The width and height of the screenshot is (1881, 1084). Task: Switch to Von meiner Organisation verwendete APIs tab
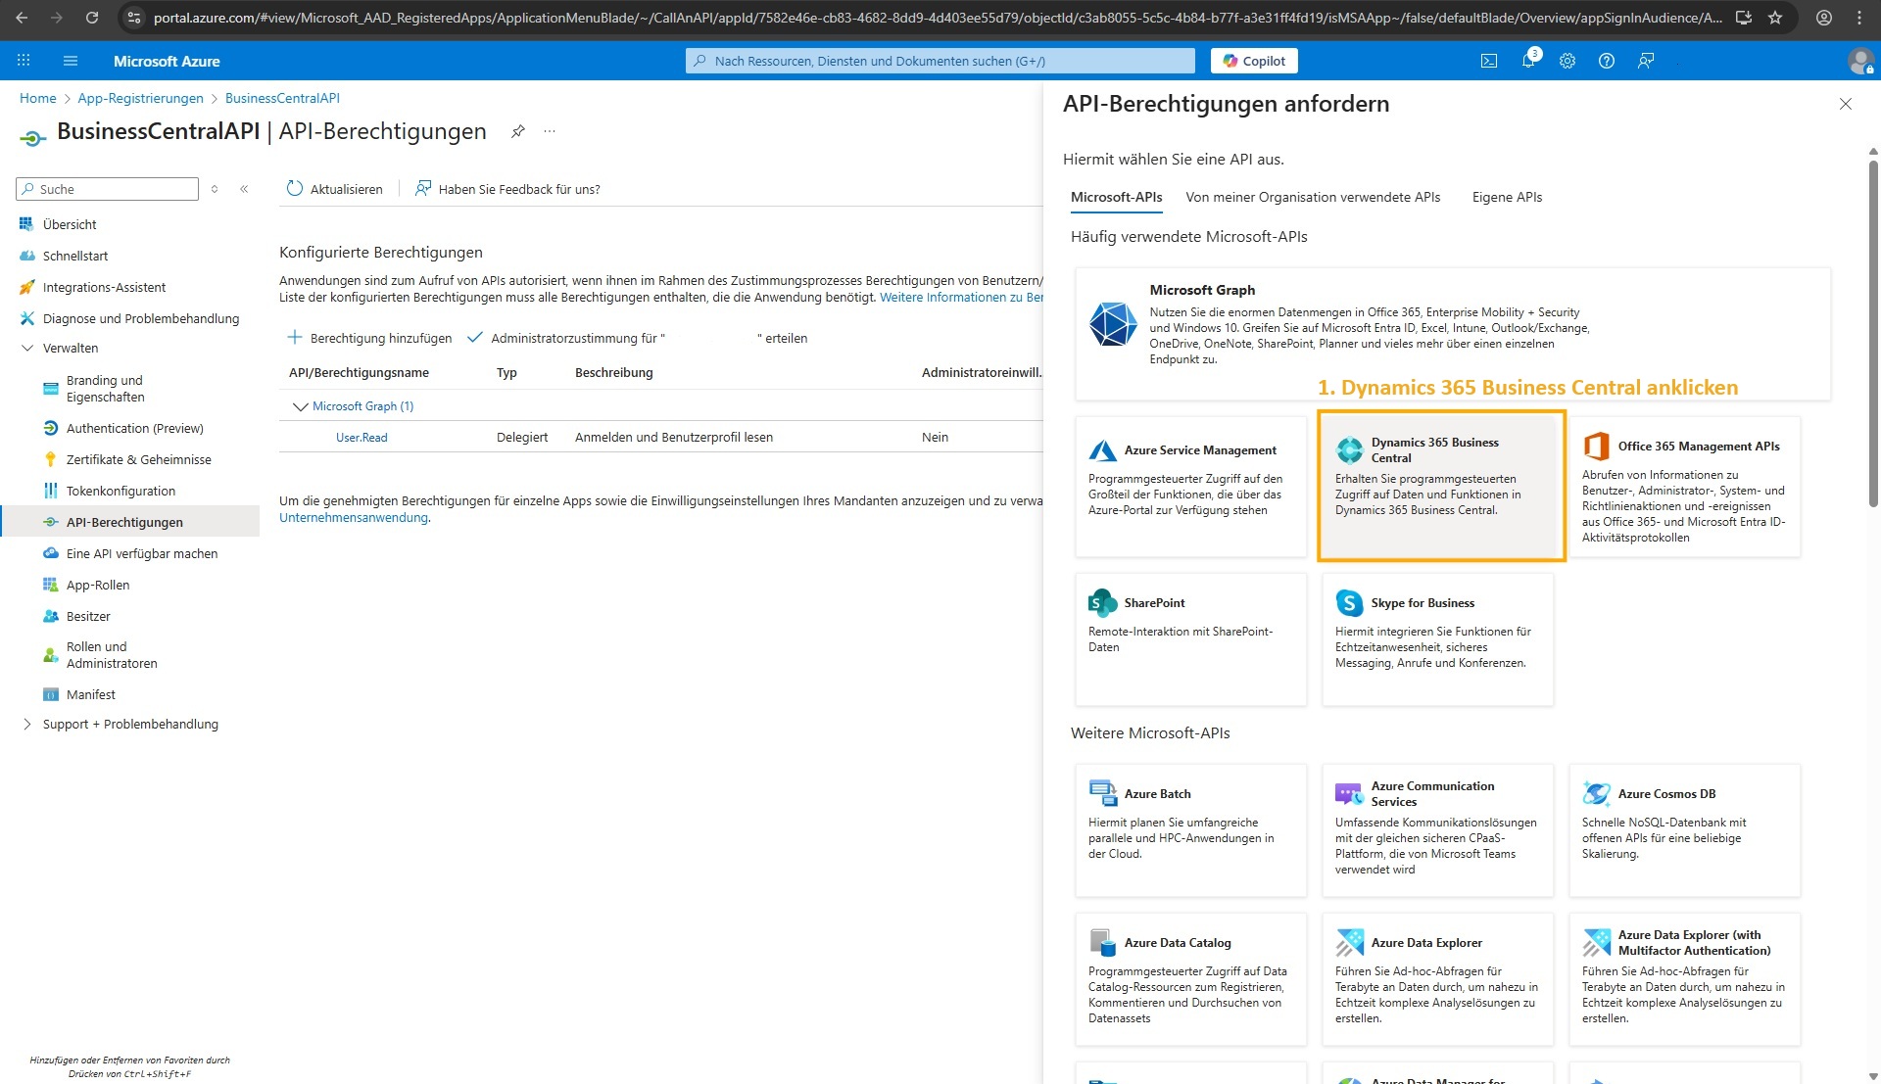(x=1313, y=197)
